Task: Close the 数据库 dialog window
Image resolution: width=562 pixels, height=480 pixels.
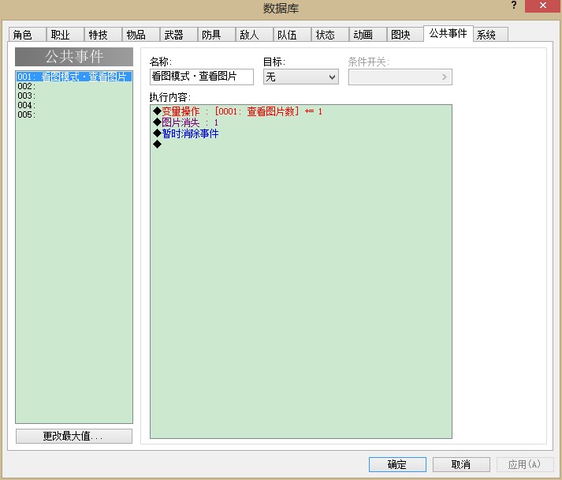Action: coord(542,6)
